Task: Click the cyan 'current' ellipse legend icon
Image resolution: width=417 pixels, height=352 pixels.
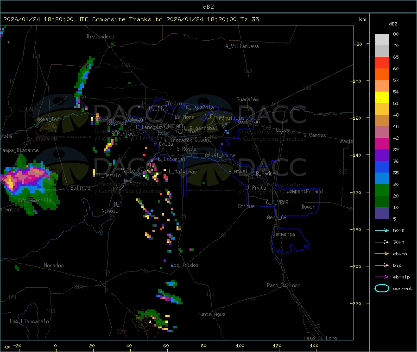Action: tap(382, 288)
